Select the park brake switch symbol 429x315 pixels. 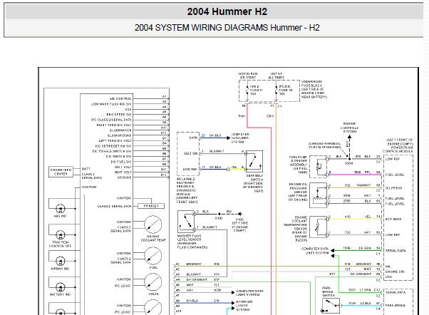[x=331, y=306]
